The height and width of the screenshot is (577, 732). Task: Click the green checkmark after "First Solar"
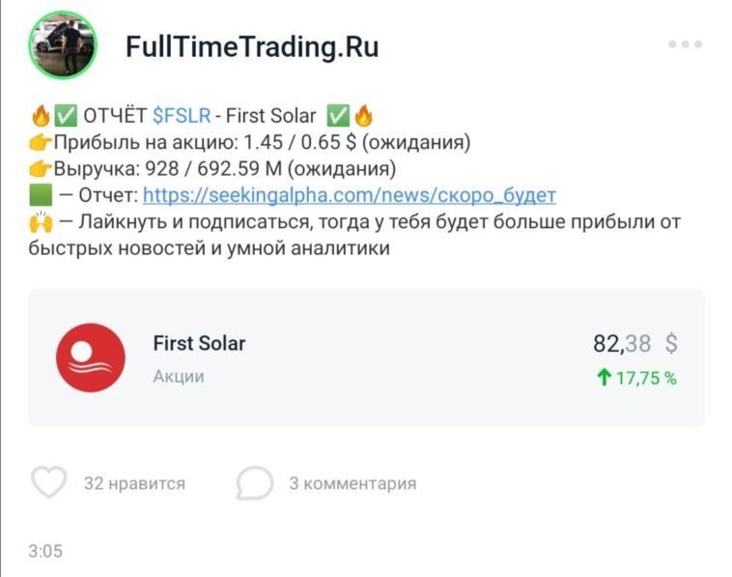pos(337,117)
